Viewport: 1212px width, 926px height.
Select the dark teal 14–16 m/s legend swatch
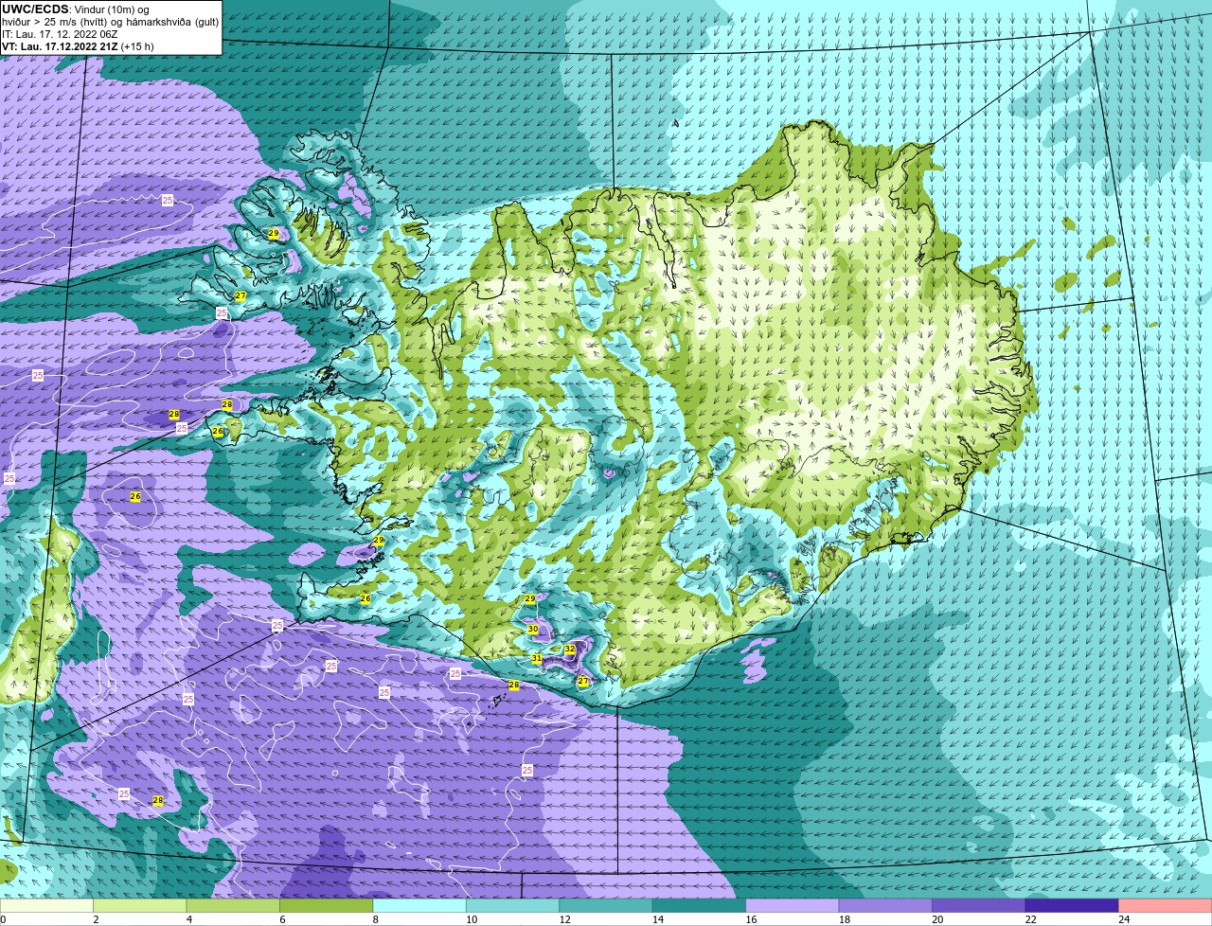point(700,906)
